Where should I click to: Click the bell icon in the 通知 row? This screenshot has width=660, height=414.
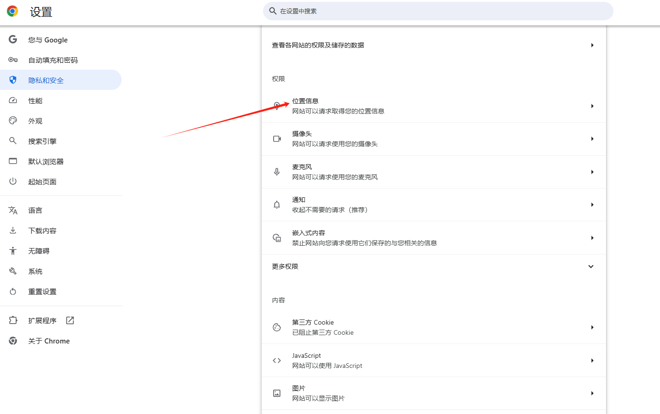click(277, 205)
